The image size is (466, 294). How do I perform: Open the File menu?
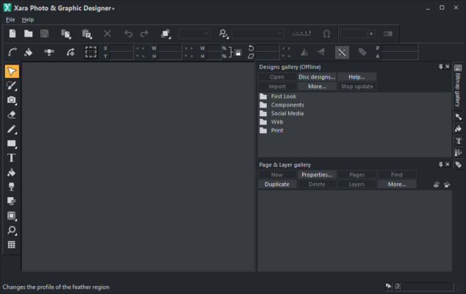(10, 20)
